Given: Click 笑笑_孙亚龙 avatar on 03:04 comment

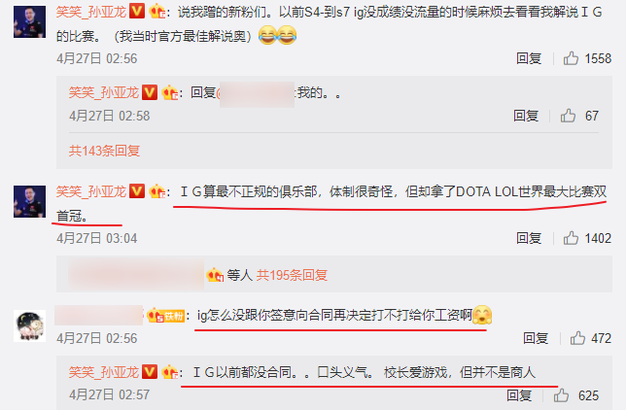Looking at the screenshot, I should [29, 201].
